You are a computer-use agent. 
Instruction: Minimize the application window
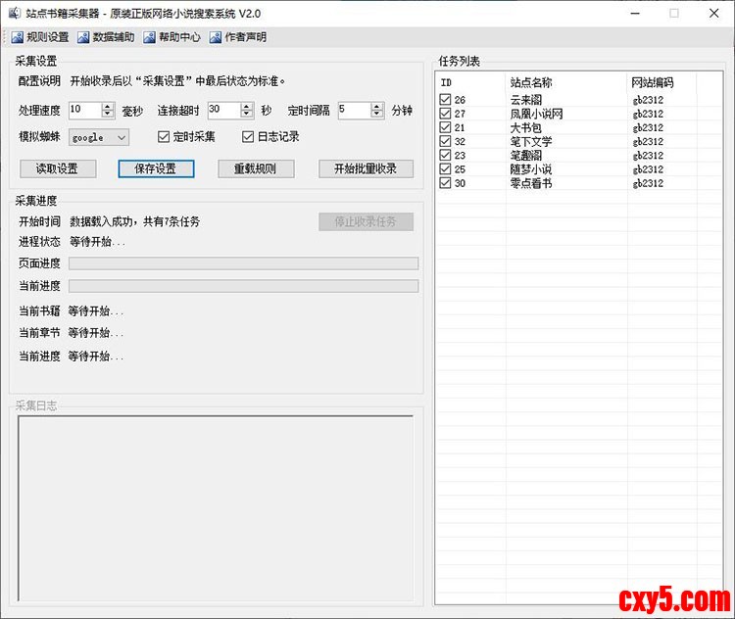tap(635, 13)
